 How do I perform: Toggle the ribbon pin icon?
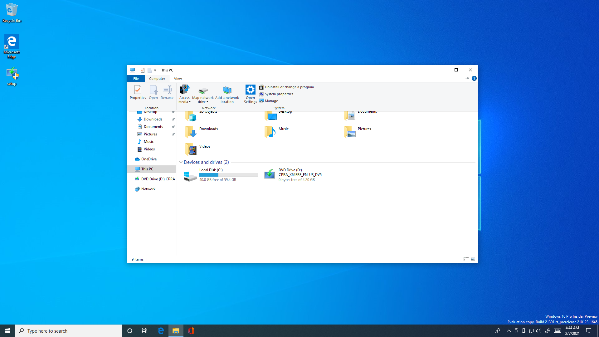[467, 78]
